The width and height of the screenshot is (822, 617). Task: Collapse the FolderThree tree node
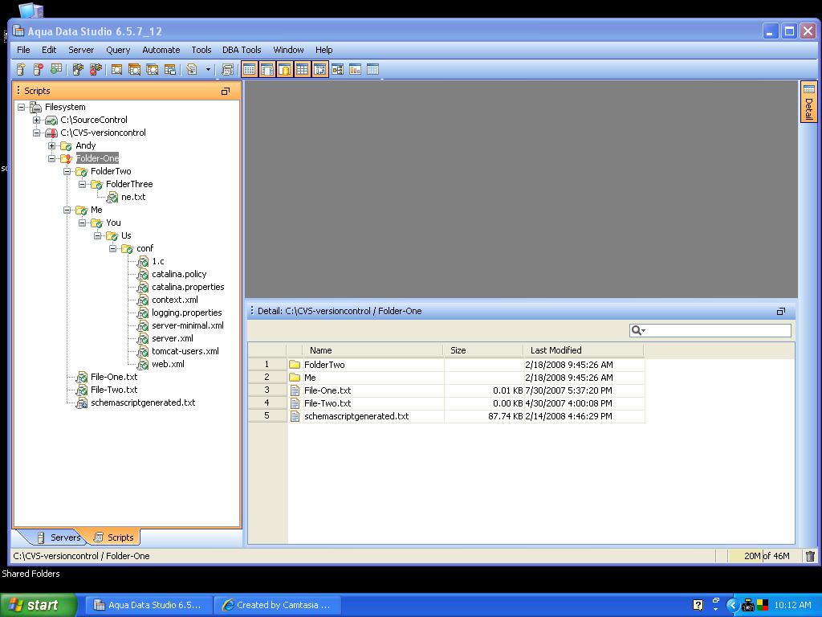pos(83,184)
